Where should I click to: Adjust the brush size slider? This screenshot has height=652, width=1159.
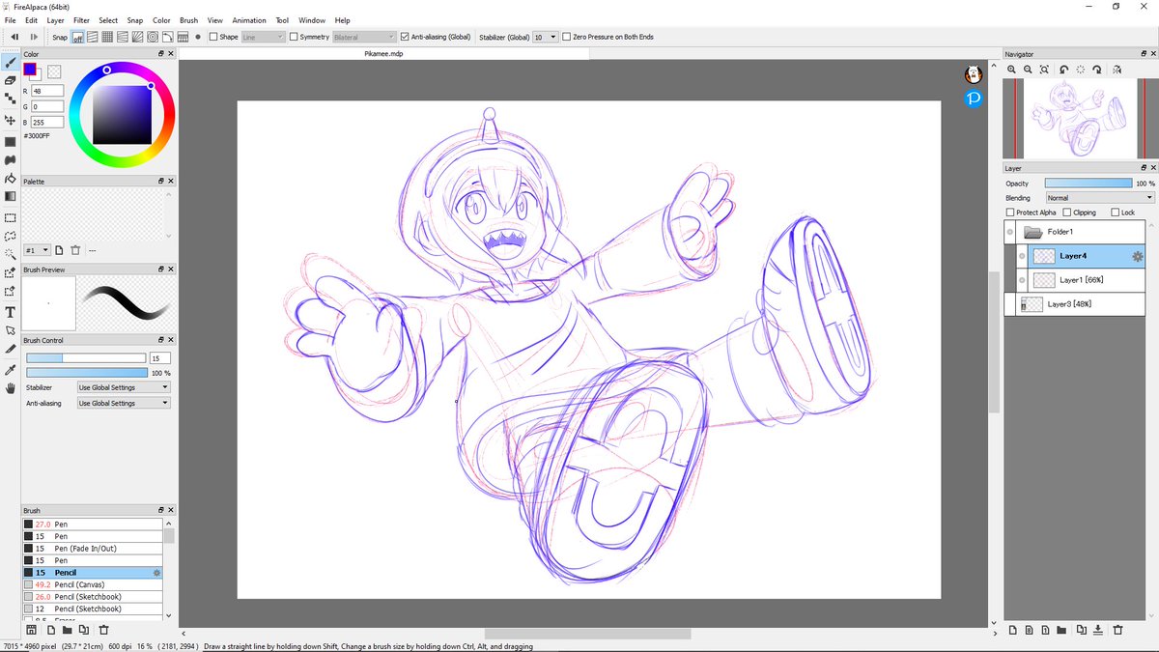pos(85,357)
